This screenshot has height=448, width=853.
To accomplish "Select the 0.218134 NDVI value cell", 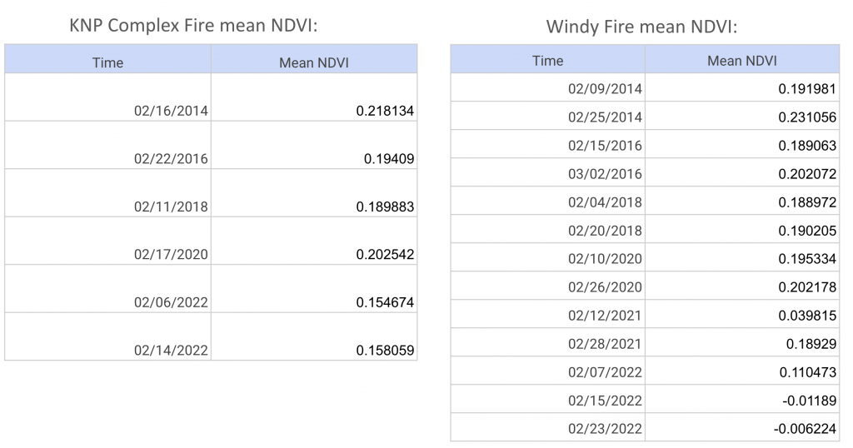I will coord(385,111).
